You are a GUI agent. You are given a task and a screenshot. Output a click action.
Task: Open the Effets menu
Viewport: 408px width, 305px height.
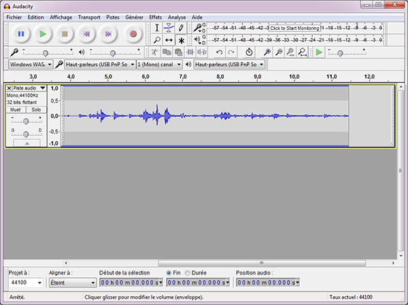coord(155,17)
